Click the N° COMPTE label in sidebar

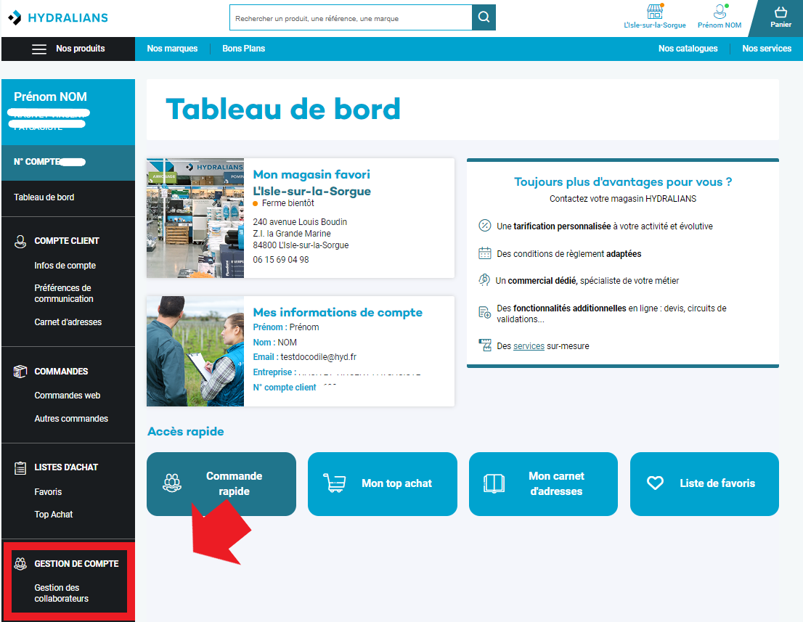pyautogui.click(x=37, y=162)
